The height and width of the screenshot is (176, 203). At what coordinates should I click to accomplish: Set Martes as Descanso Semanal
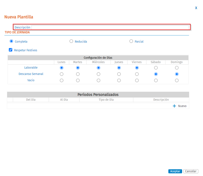pyautogui.click(x=78, y=74)
